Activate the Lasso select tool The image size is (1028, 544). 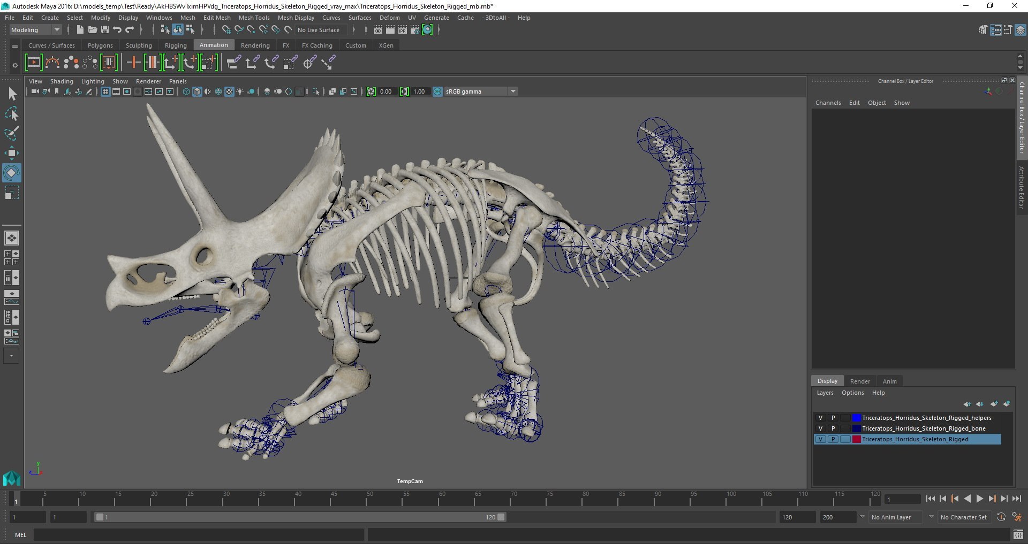coord(12,114)
